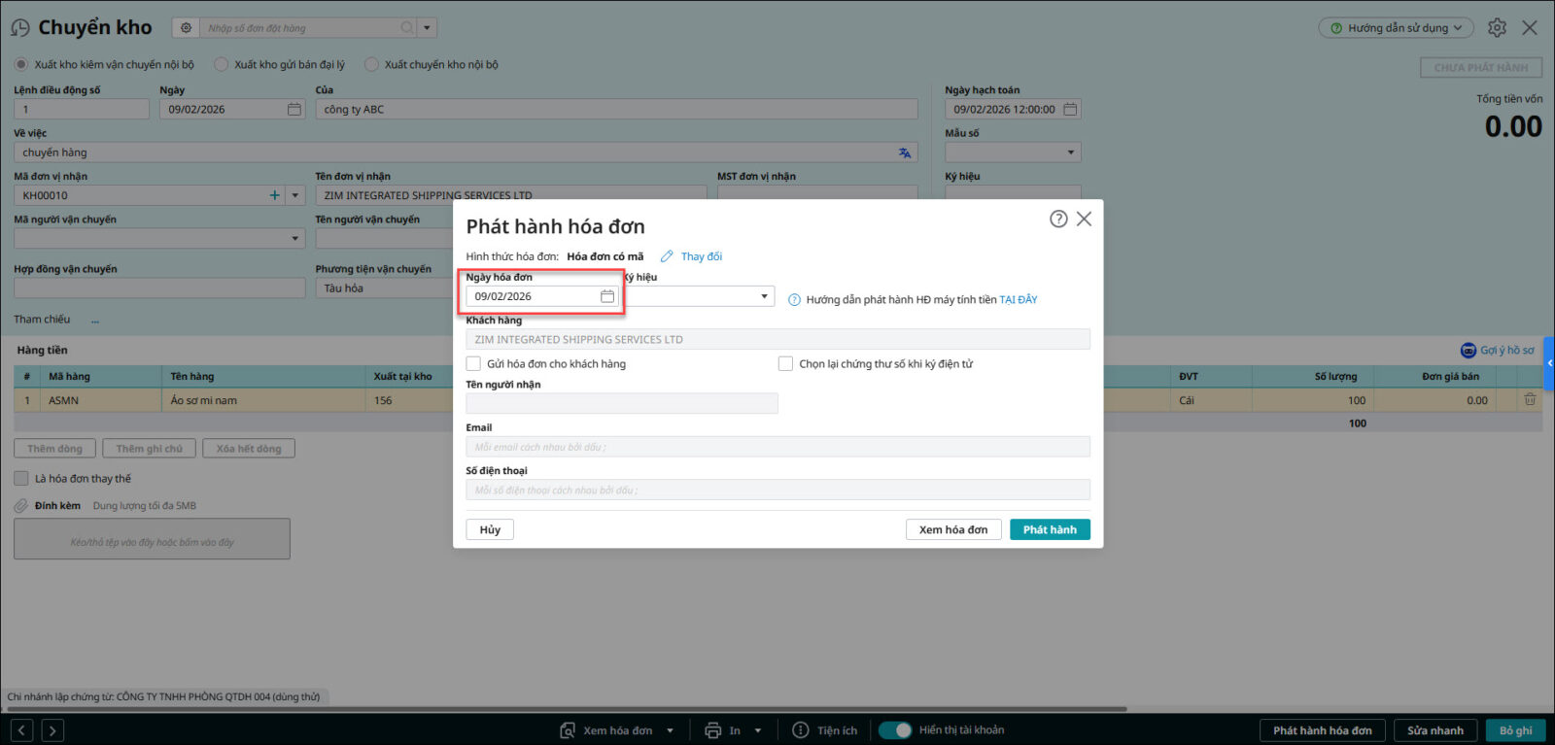
Task: Open the Mẫu số dropdown
Action: (x=1070, y=152)
